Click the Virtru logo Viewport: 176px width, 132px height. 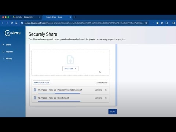[x=12, y=33]
